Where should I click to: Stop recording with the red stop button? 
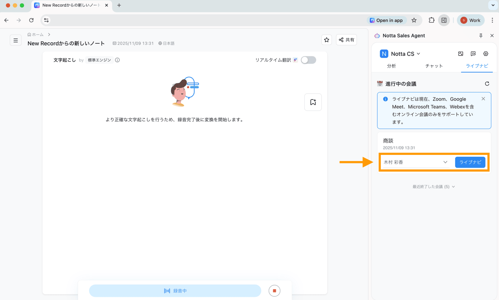(x=274, y=291)
